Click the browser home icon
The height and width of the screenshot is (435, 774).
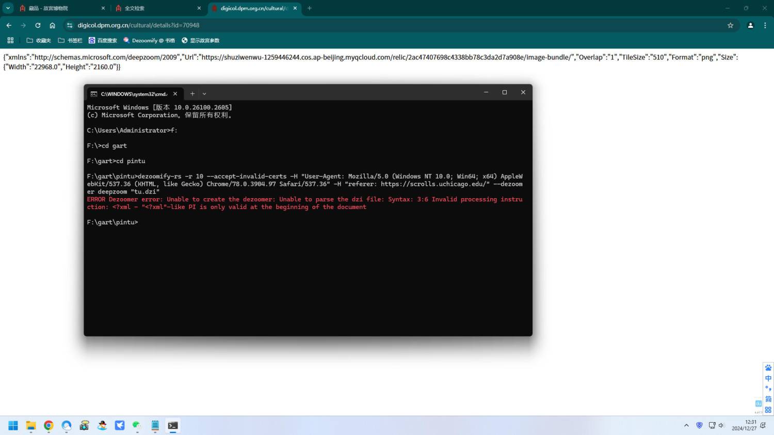pos(52,25)
